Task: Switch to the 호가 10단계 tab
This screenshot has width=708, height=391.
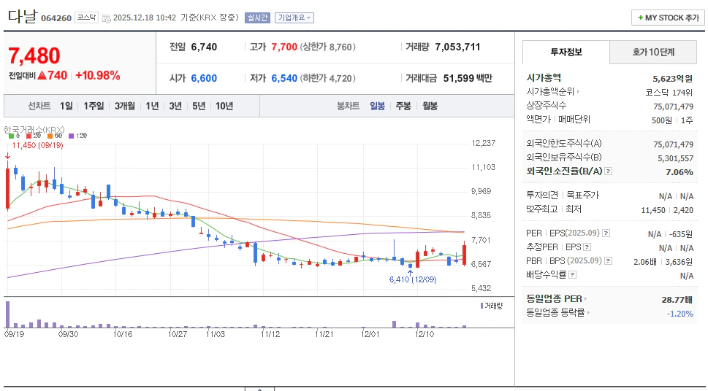Action: click(653, 53)
